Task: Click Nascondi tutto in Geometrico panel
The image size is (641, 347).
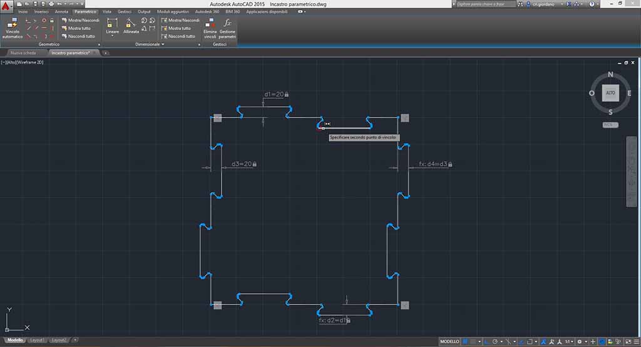Action: 81,36
